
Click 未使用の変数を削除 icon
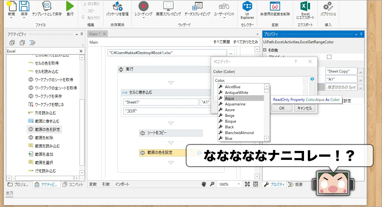click(275, 6)
